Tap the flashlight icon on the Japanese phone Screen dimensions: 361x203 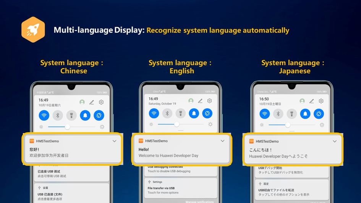[291, 114]
